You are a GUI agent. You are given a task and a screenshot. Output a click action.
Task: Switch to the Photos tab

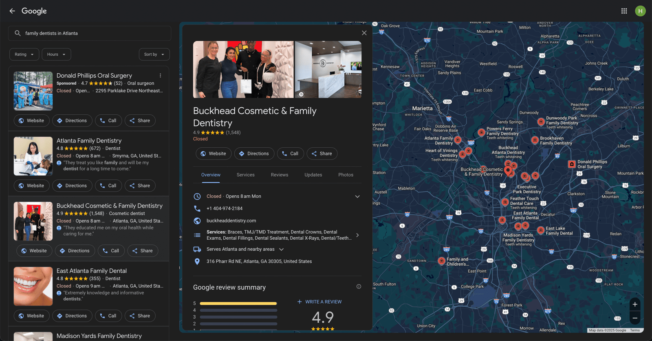[x=346, y=175]
